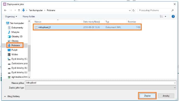Click the blue download arrow in address bar
Viewport: 179px width, 101px height.
tap(23, 10)
